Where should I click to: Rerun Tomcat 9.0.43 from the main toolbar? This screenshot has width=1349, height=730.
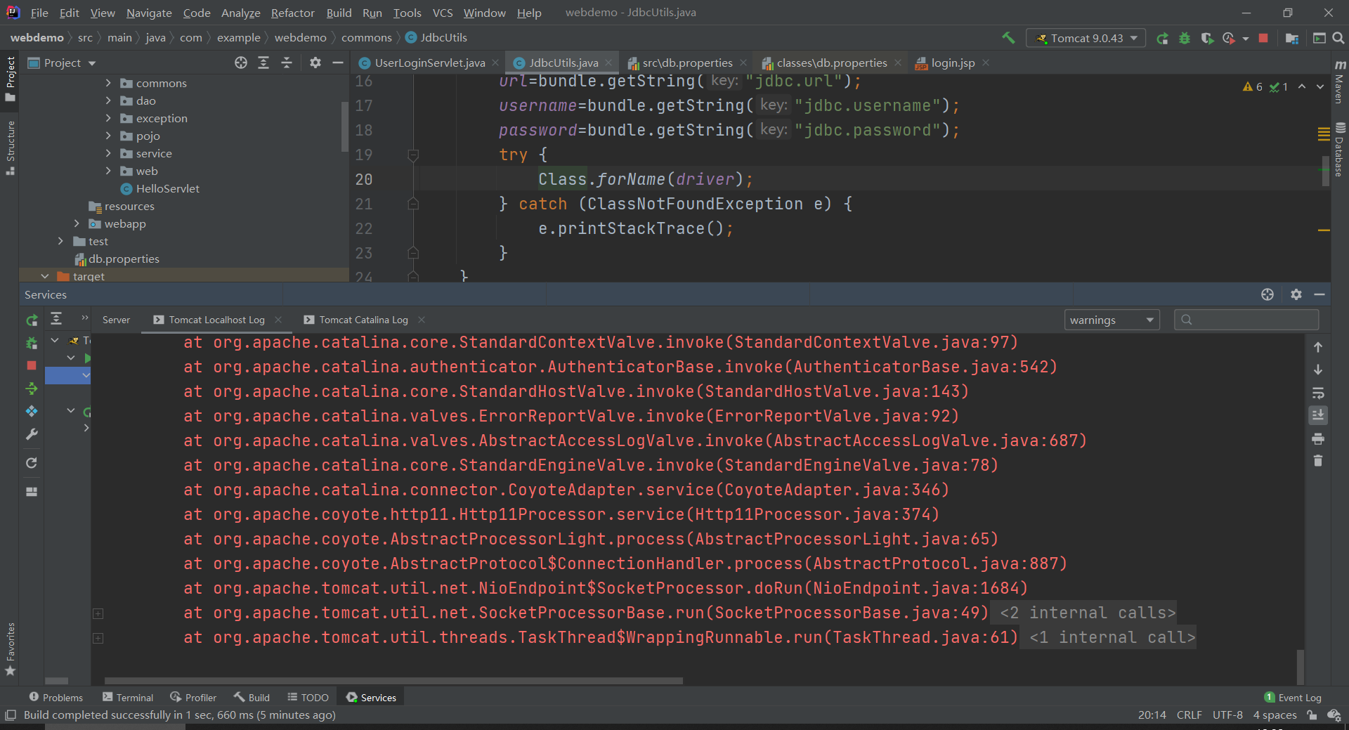(1163, 38)
